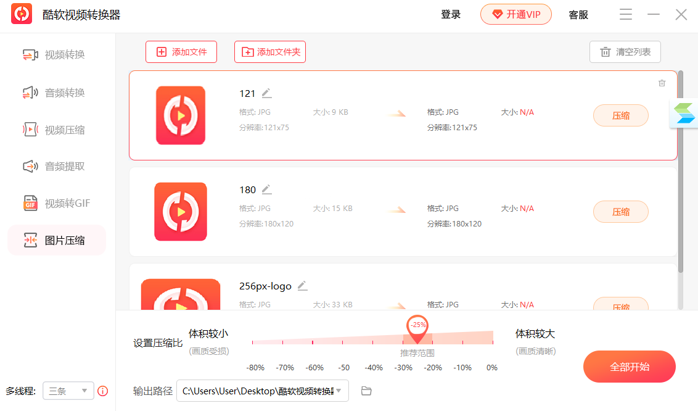This screenshot has width=698, height=411.
Task: Open the 音频提取 section
Action: [54, 167]
